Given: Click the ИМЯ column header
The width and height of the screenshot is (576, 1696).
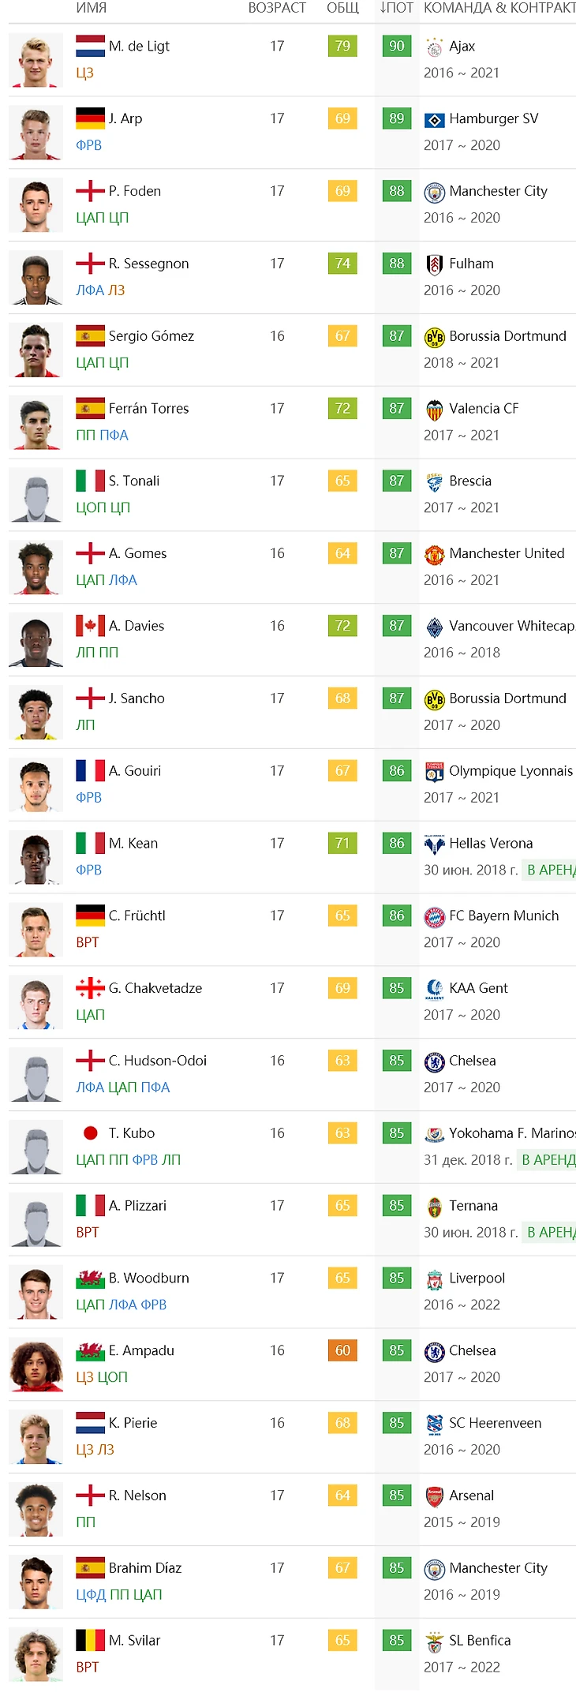Looking at the screenshot, I should pos(92,8).
